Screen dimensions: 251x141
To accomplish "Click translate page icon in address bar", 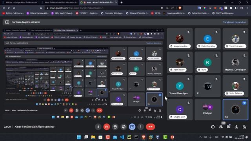I will 167,8.
